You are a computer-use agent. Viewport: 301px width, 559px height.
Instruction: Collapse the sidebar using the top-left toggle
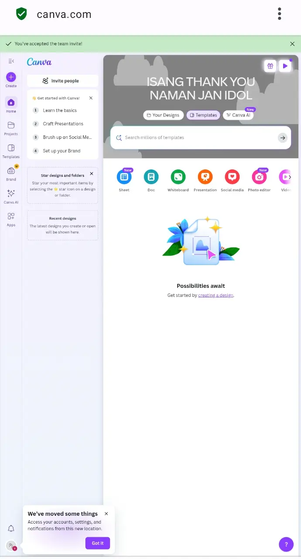click(x=11, y=61)
